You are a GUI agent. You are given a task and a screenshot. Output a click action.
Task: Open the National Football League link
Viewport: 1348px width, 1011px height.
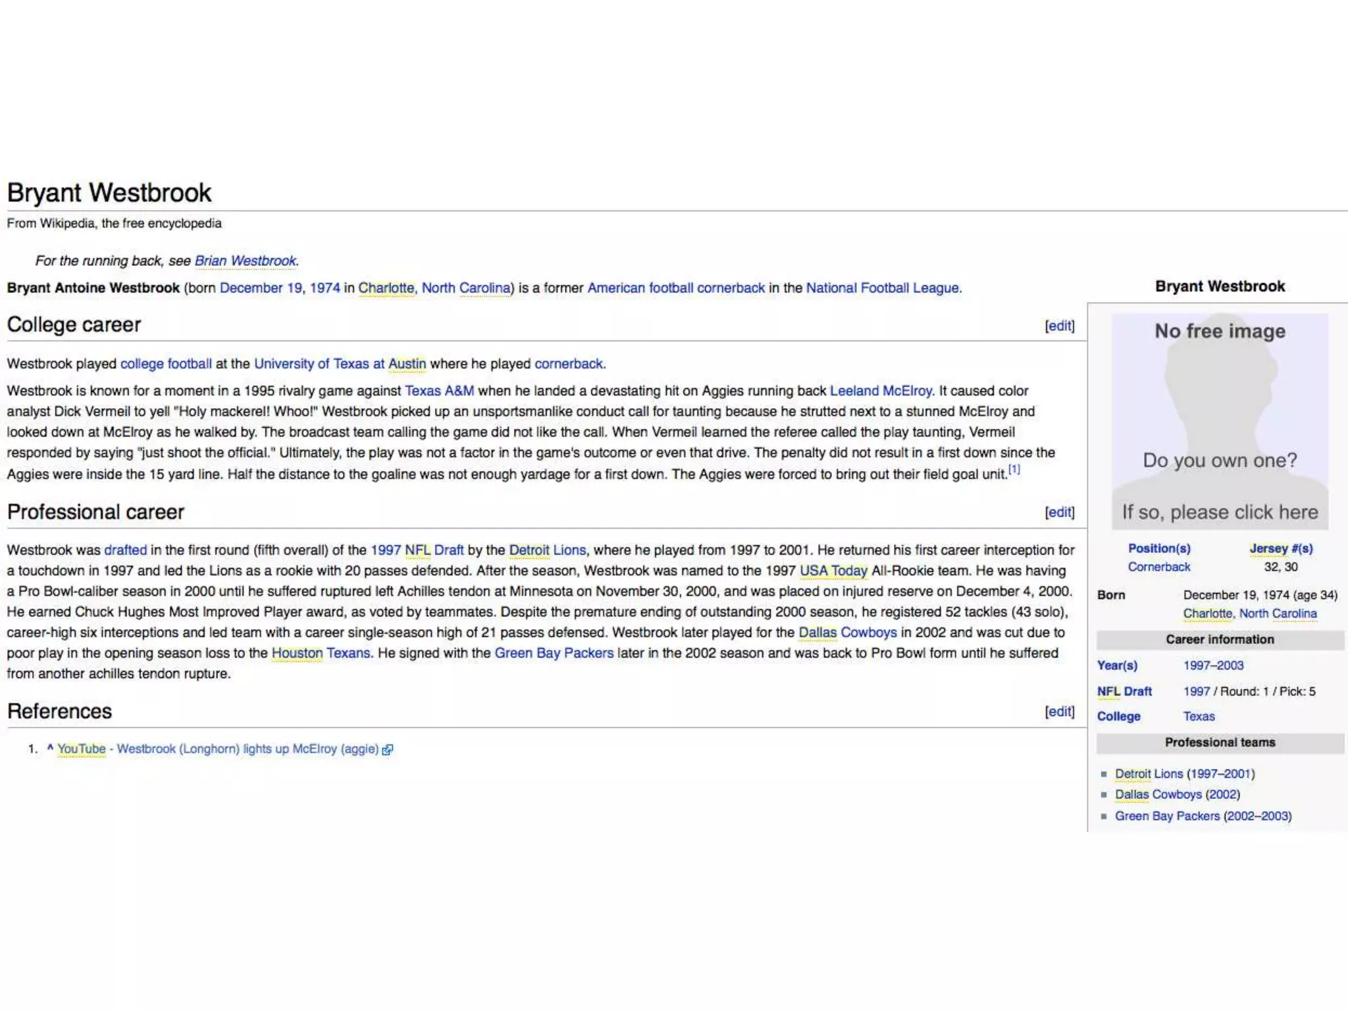pos(882,288)
